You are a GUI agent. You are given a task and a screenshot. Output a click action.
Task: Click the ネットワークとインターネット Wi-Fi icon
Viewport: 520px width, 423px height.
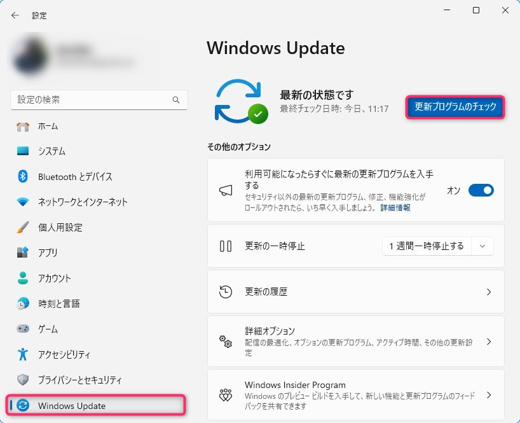click(23, 202)
